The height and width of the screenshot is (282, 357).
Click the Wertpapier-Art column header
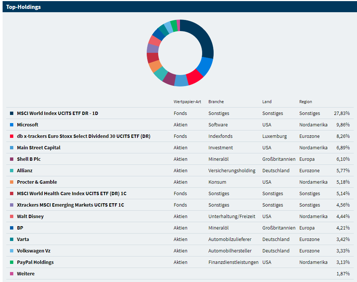187,102
